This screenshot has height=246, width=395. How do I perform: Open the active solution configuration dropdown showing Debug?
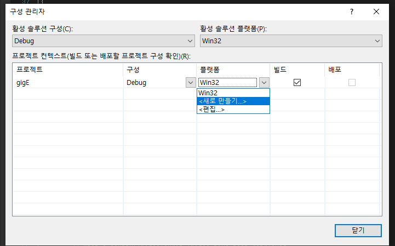pos(104,41)
